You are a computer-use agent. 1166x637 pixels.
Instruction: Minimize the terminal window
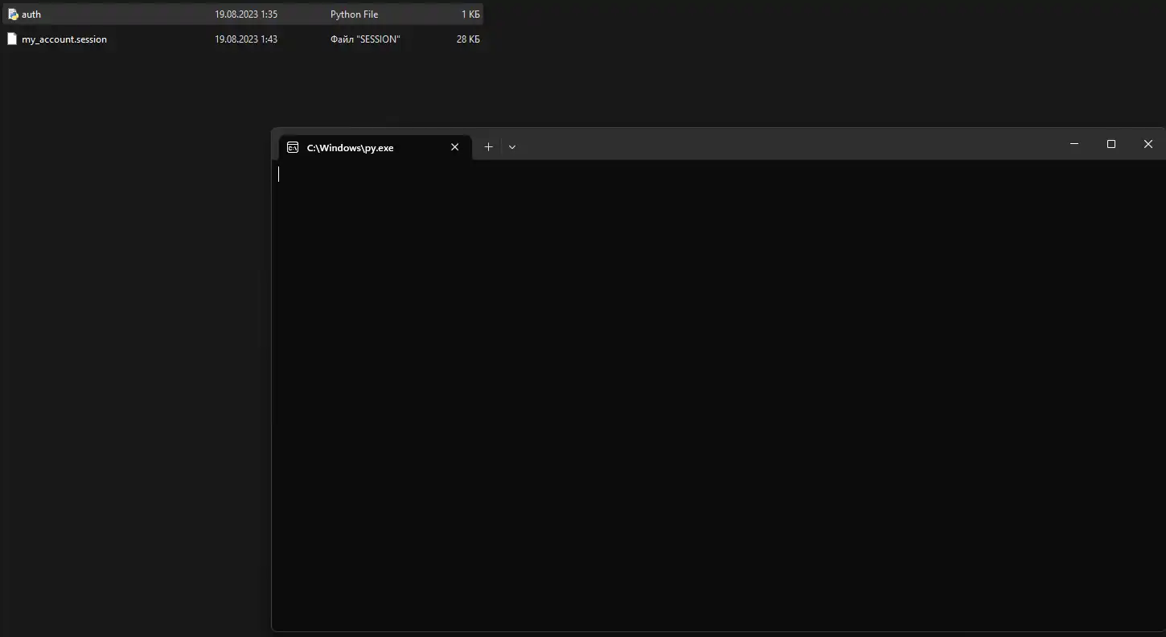coord(1074,144)
